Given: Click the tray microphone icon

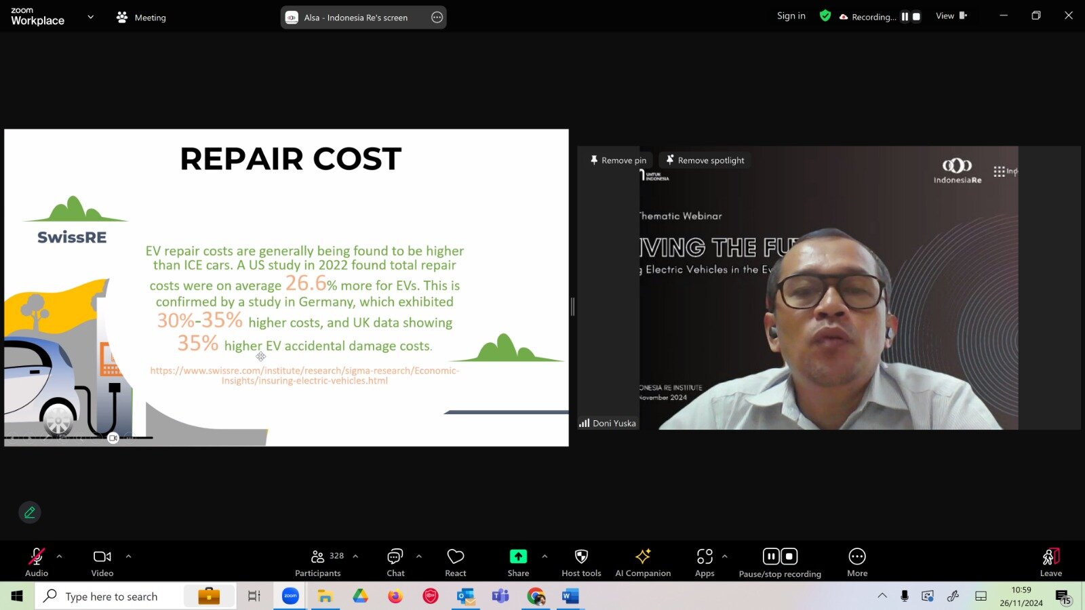Looking at the screenshot, I should [905, 596].
